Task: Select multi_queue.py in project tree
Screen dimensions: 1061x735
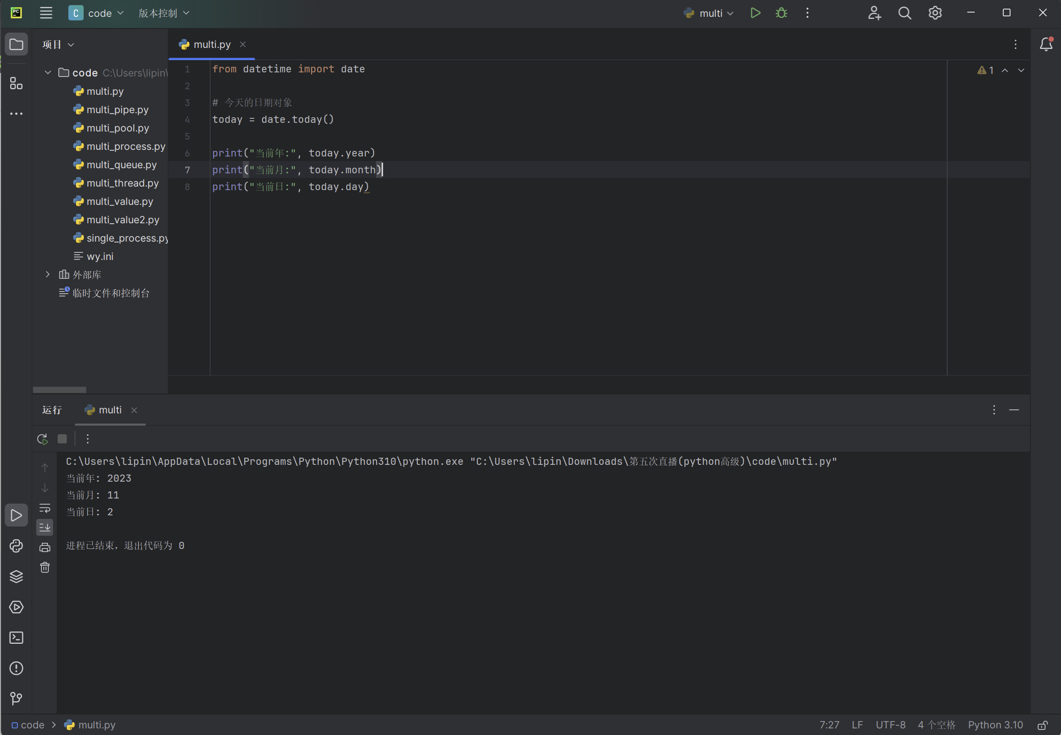Action: 121,165
